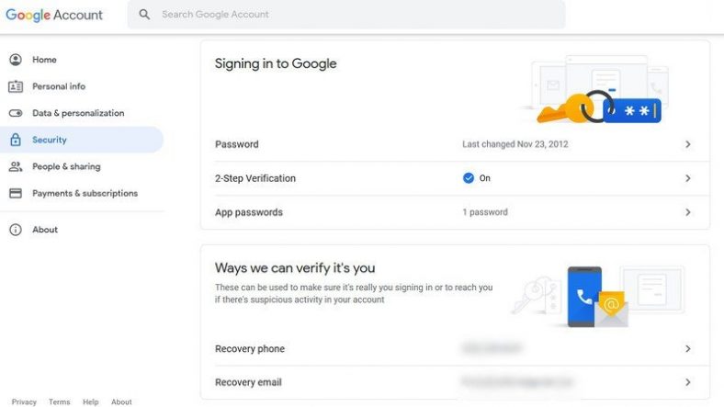Image resolution: width=724 pixels, height=407 pixels.
Task: Click the Payments & subscriptions card icon
Action: [x=16, y=193]
